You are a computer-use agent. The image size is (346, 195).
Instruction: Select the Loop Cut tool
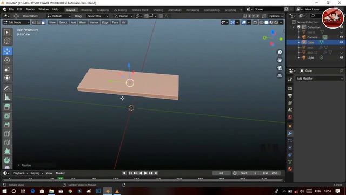(x=7, y=134)
